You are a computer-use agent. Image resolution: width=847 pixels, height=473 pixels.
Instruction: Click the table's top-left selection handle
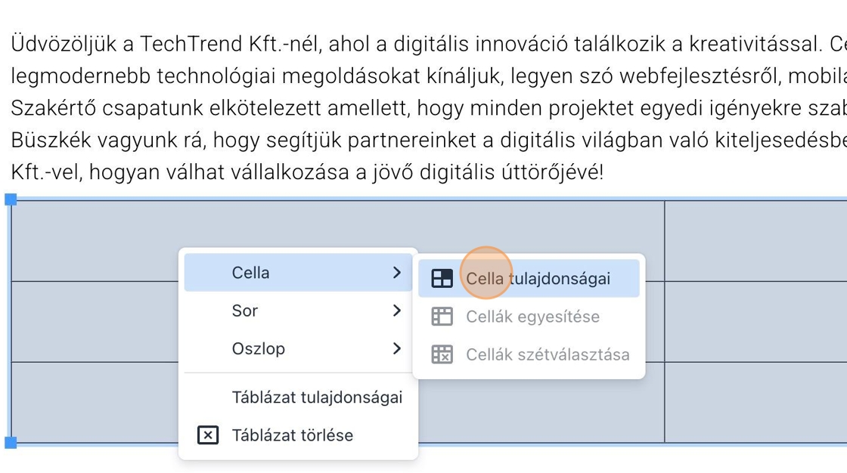click(x=11, y=199)
